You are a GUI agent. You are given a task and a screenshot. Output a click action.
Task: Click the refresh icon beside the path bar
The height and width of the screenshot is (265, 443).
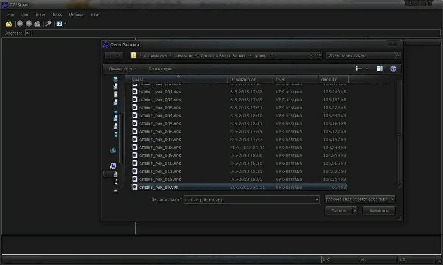tap(318, 56)
